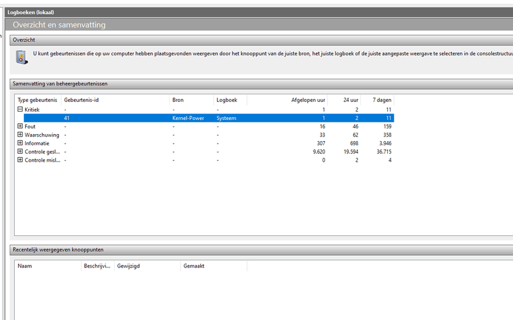513x320 pixels.
Task: Select the Informatie row label
Action: click(37, 143)
